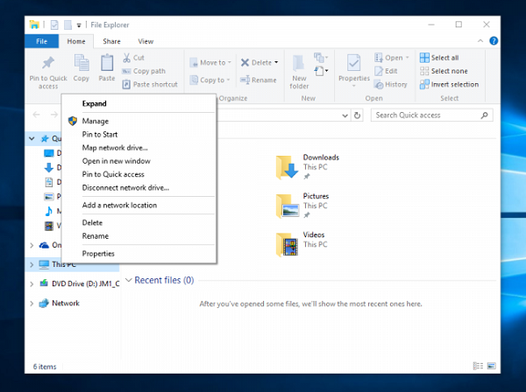Screen dimensions: 526x392
Task: Expand the DVD Drive (D:) tree node
Action: coord(32,284)
